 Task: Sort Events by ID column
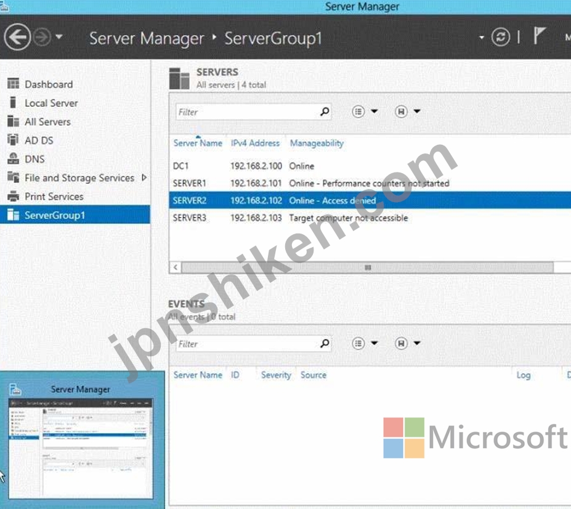point(235,375)
